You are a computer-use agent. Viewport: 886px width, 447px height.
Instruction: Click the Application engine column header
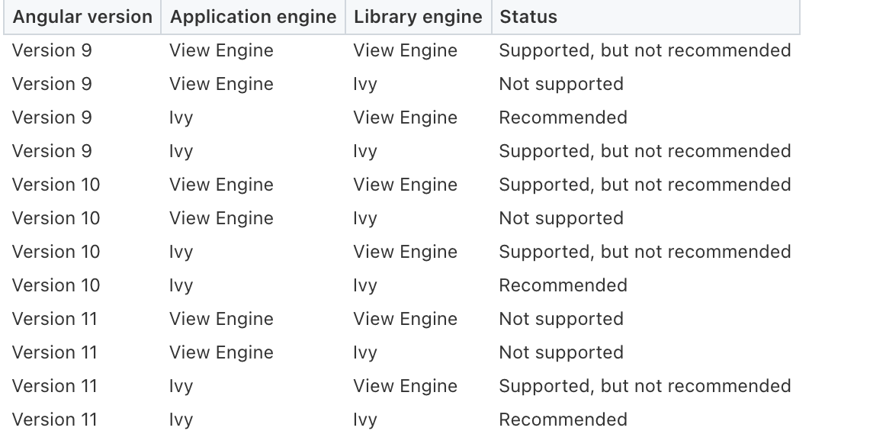pyautogui.click(x=253, y=17)
